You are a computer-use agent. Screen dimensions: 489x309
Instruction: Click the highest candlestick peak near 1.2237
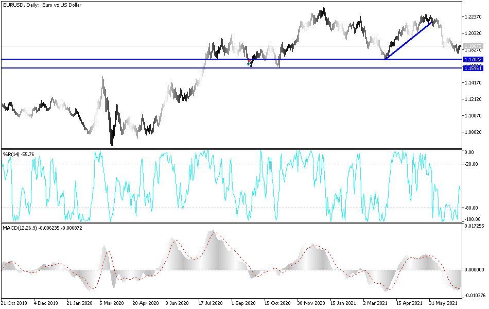point(324,7)
